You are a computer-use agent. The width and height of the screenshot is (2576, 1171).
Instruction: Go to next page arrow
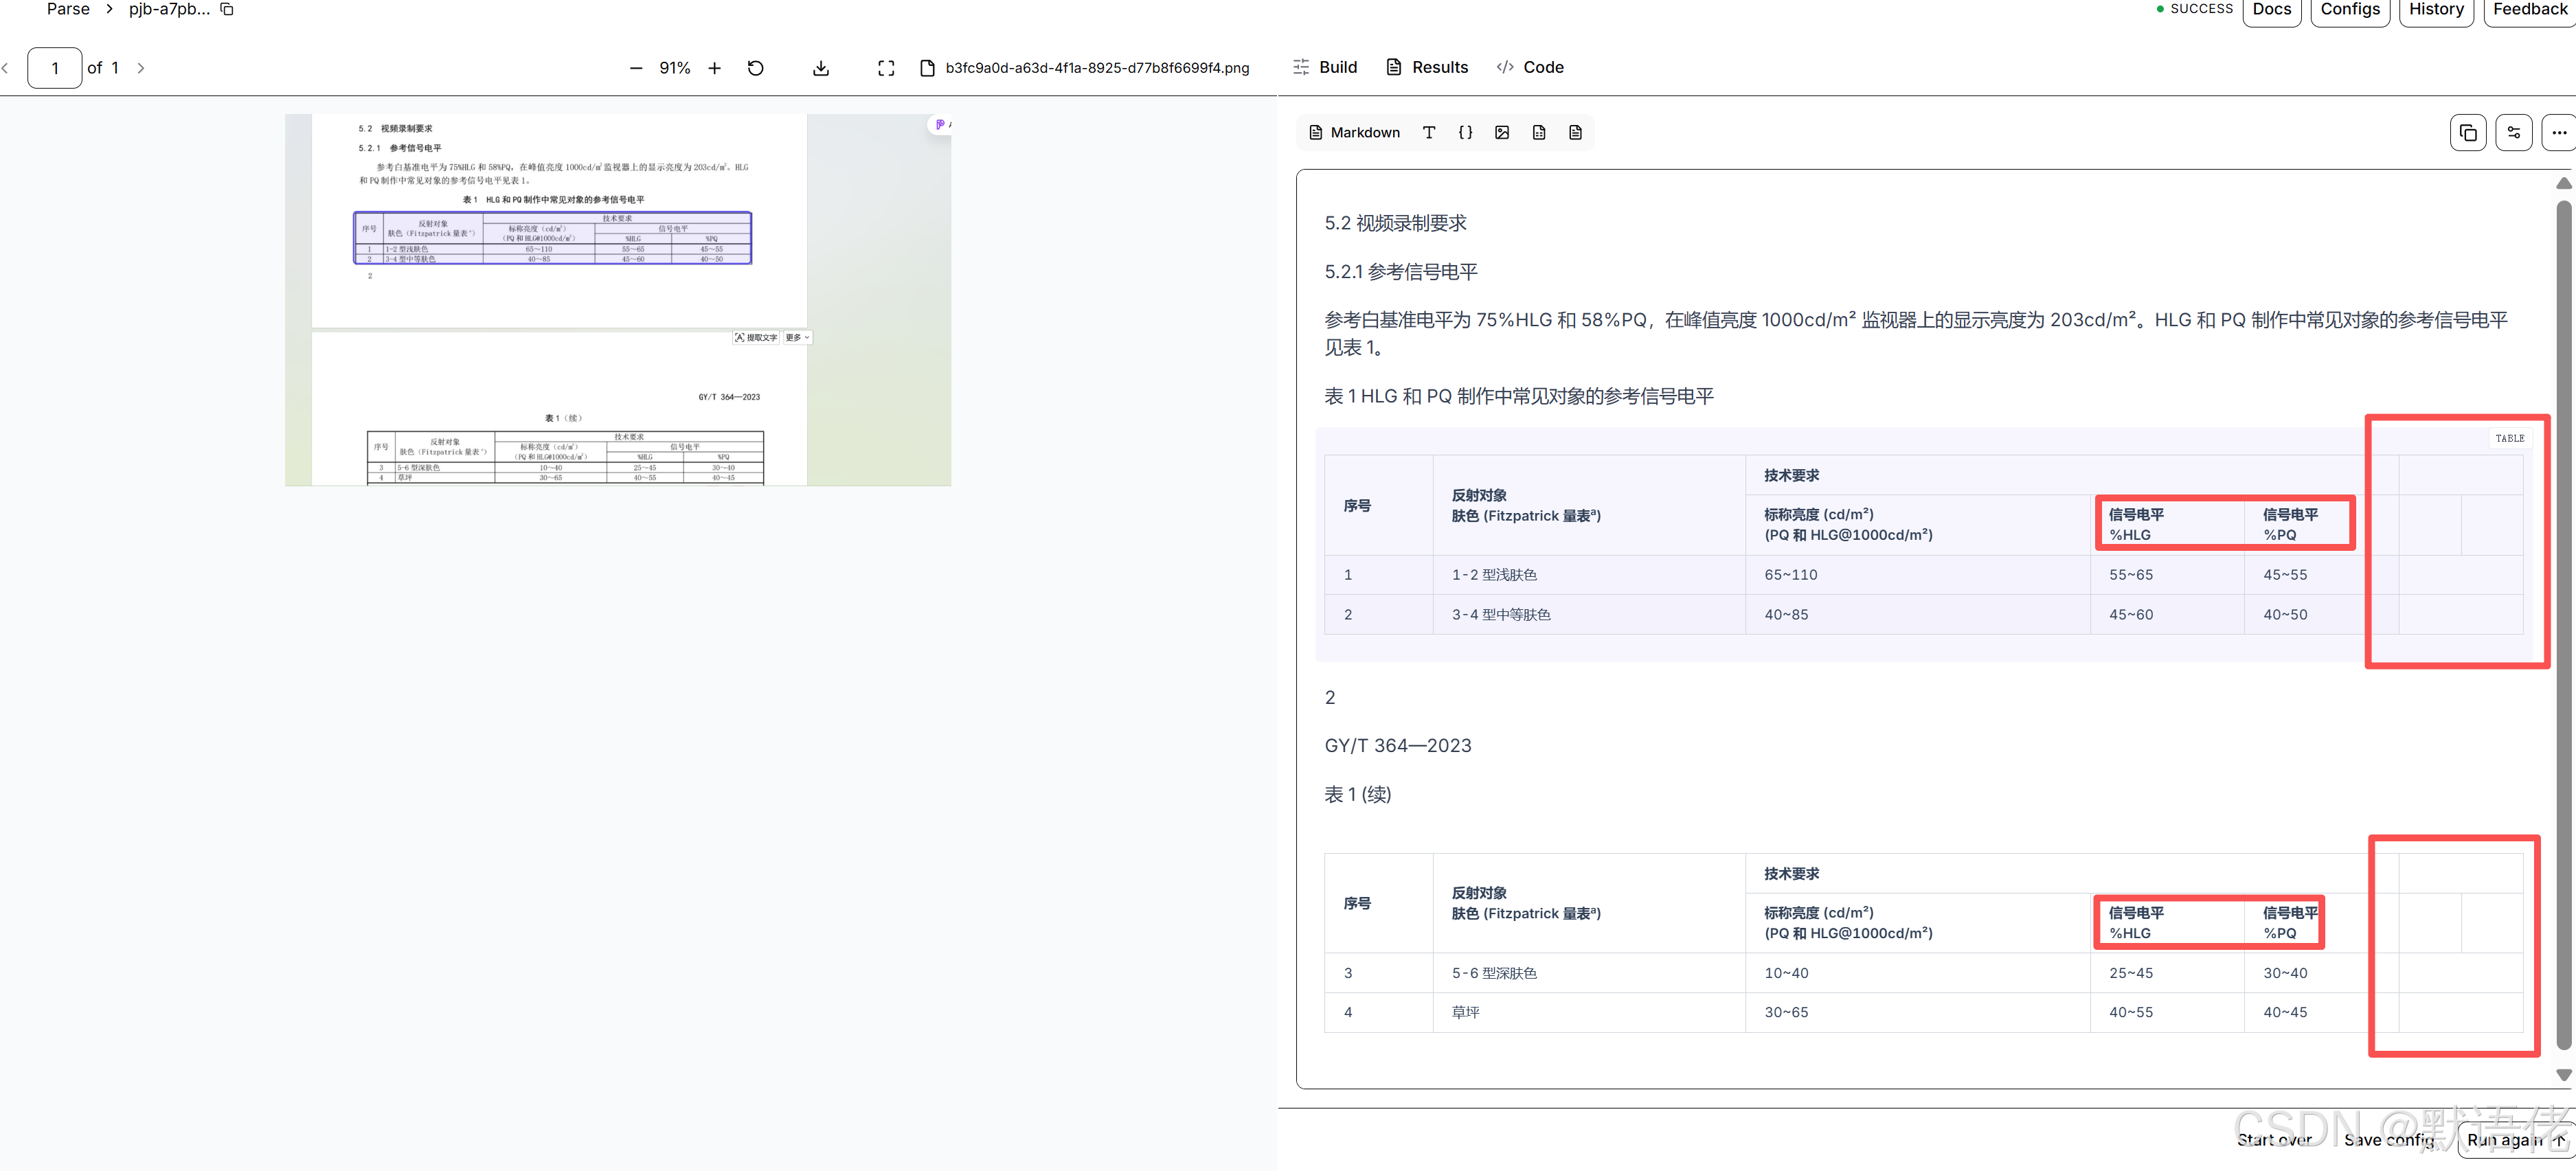coord(141,68)
